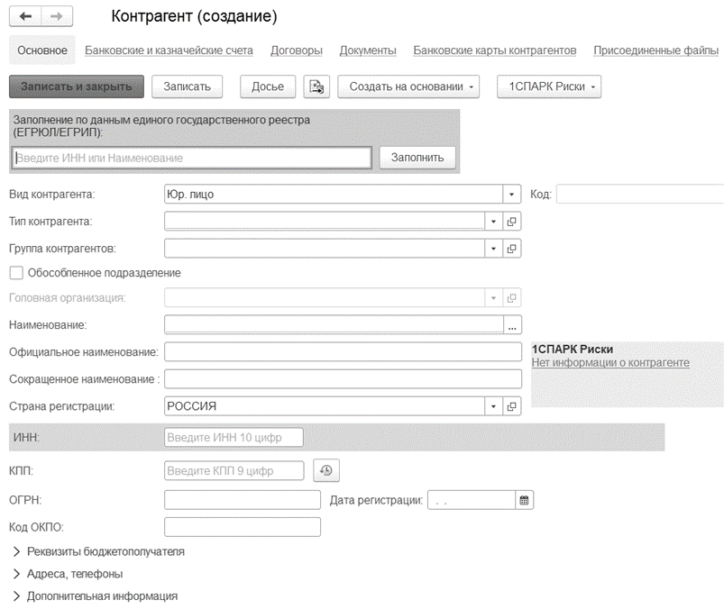The width and height of the screenshot is (724, 609).
Task: Select the Основное tab
Action: pos(42,50)
